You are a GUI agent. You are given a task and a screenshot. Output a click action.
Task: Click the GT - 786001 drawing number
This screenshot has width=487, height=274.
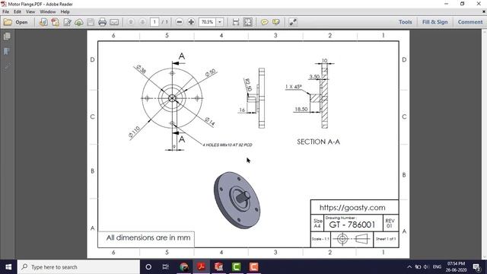coord(352,225)
